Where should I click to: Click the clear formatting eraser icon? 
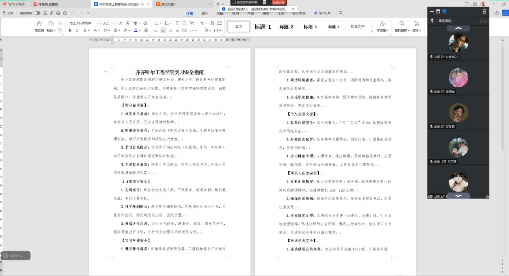[146, 23]
